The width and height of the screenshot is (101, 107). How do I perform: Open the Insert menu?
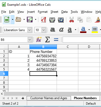[x=31, y=12]
